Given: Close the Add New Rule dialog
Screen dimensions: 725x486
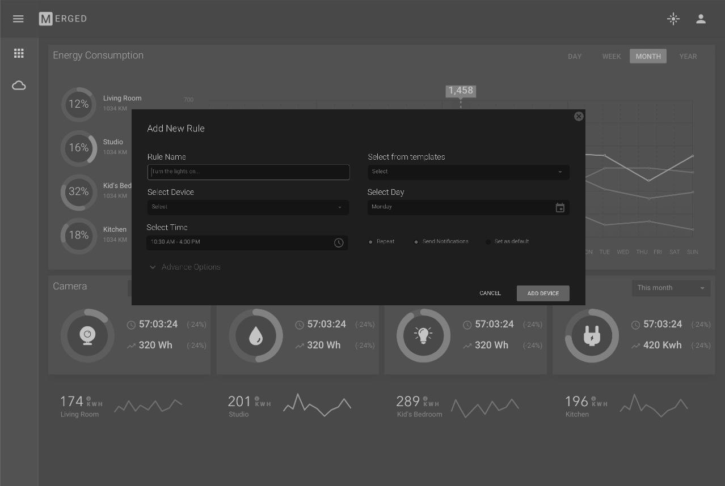Looking at the screenshot, I should [x=579, y=116].
